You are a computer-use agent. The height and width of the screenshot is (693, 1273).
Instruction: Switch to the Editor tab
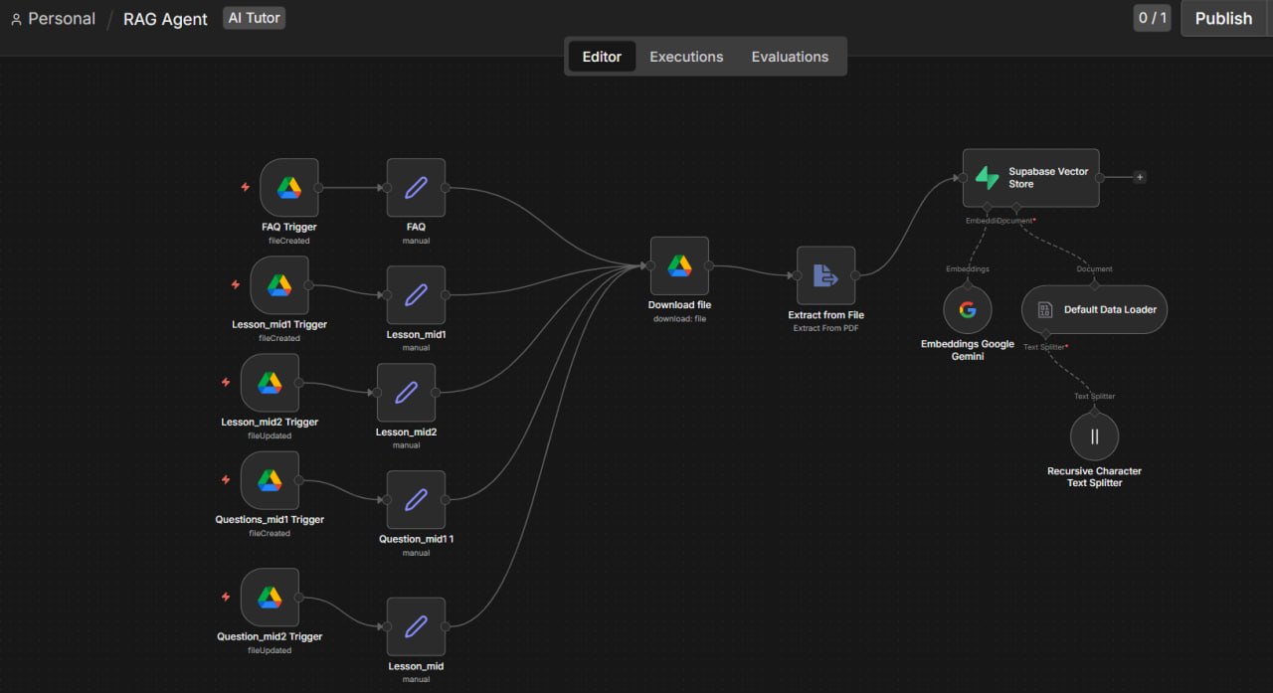coord(602,57)
